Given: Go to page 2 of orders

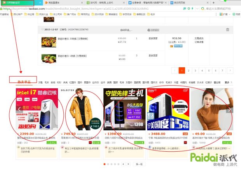Looking at the screenshot, I should (189, 71).
